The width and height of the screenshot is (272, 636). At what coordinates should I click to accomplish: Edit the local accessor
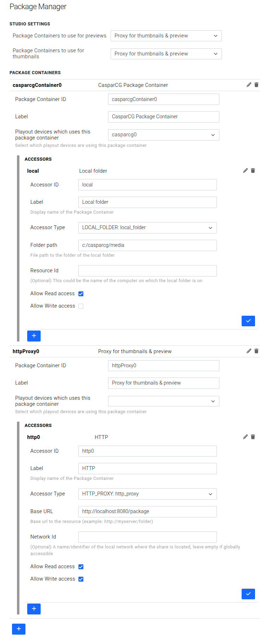(x=245, y=171)
